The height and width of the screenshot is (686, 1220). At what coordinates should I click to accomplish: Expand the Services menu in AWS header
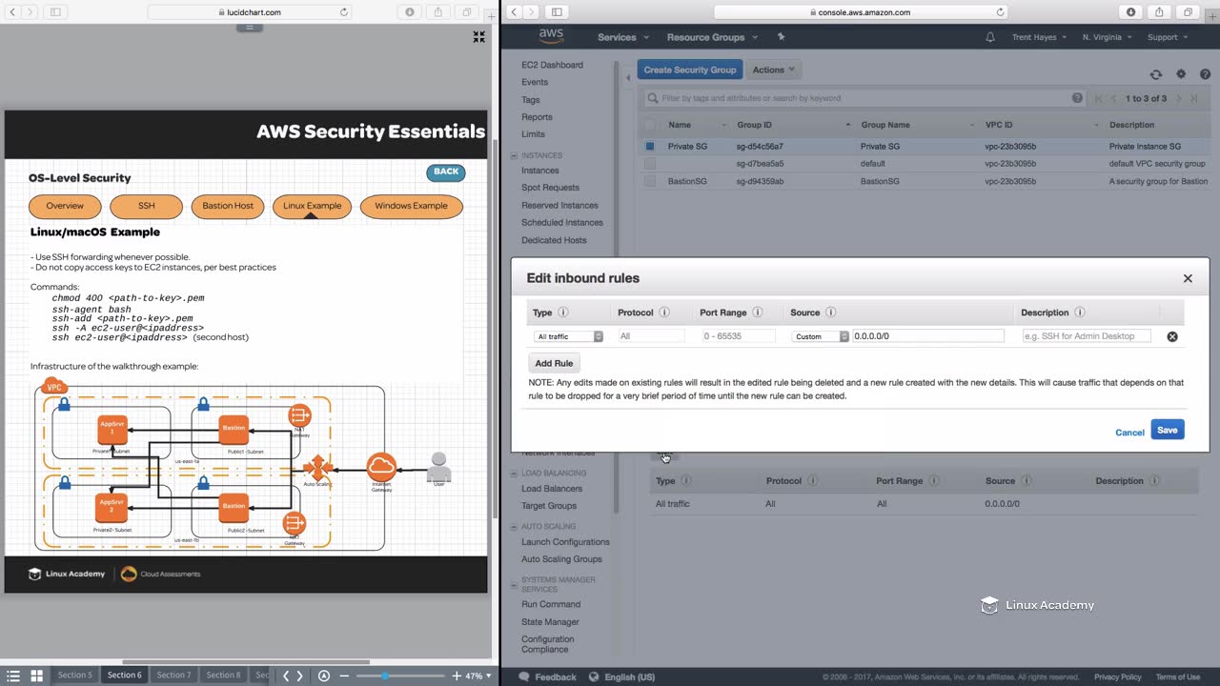tap(622, 37)
